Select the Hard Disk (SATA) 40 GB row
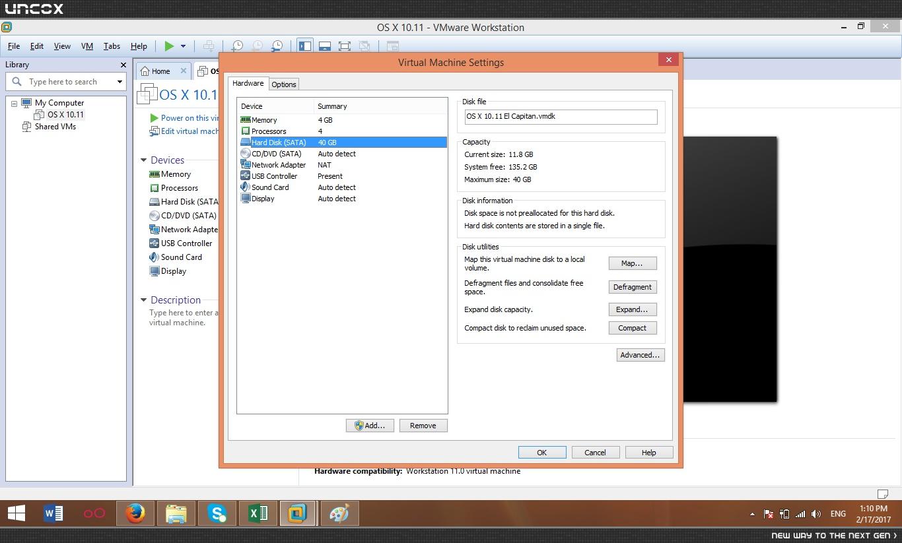This screenshot has height=543, width=902. pos(342,143)
